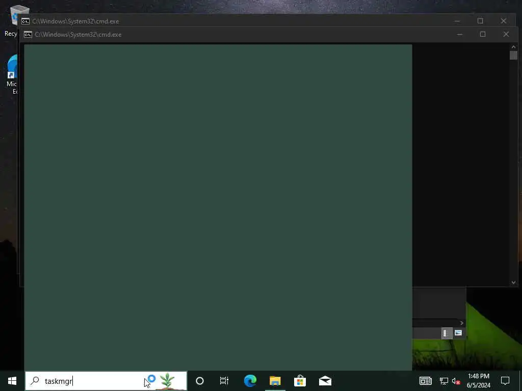
Task: Select details view icon in background window
Action: tap(447, 333)
